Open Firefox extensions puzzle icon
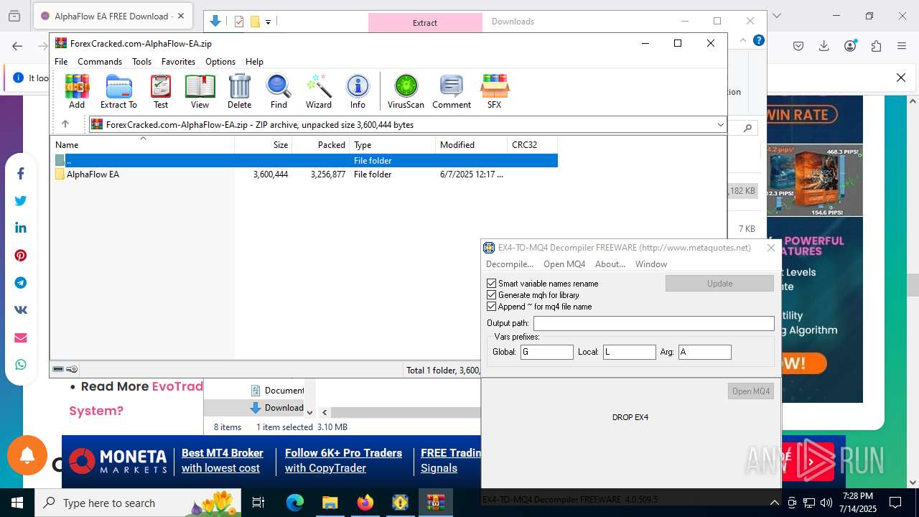The height and width of the screenshot is (517, 919). click(876, 46)
